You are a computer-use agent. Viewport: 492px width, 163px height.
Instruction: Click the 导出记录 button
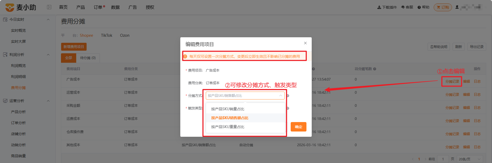477,47
